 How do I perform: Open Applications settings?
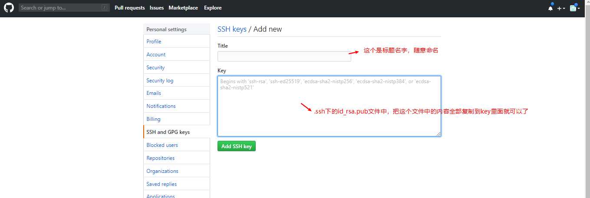point(177,195)
